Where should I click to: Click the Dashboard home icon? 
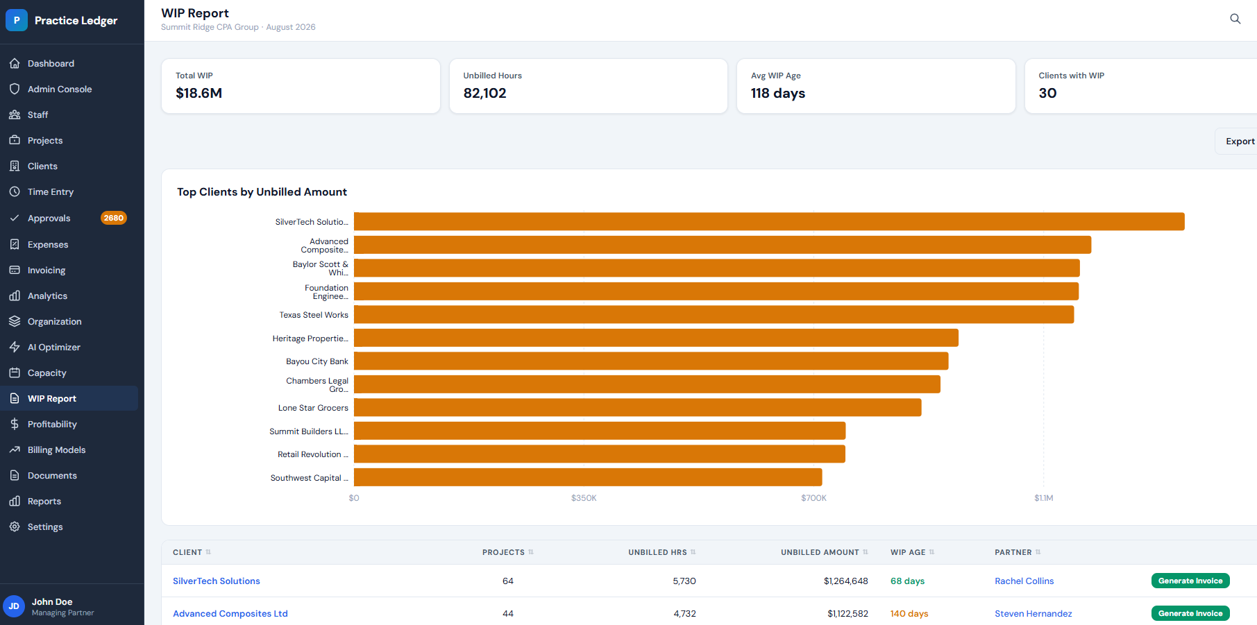[15, 63]
